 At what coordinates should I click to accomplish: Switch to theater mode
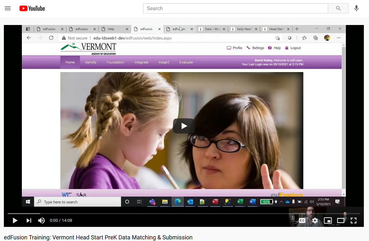pyautogui.click(x=340, y=220)
